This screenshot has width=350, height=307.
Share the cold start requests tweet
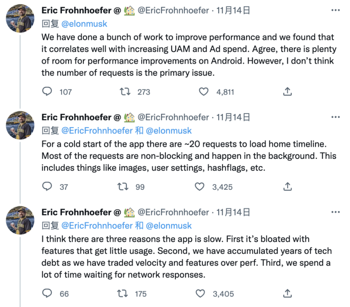tap(287, 186)
